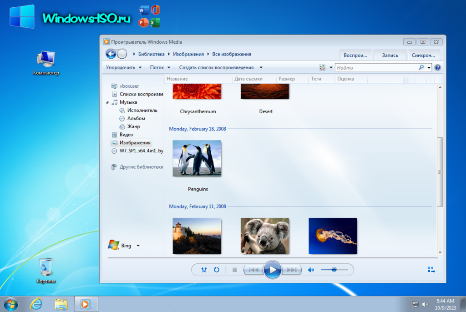Click Изображения in the breadcrumb
This screenshot has width=466, height=312.
pos(188,54)
